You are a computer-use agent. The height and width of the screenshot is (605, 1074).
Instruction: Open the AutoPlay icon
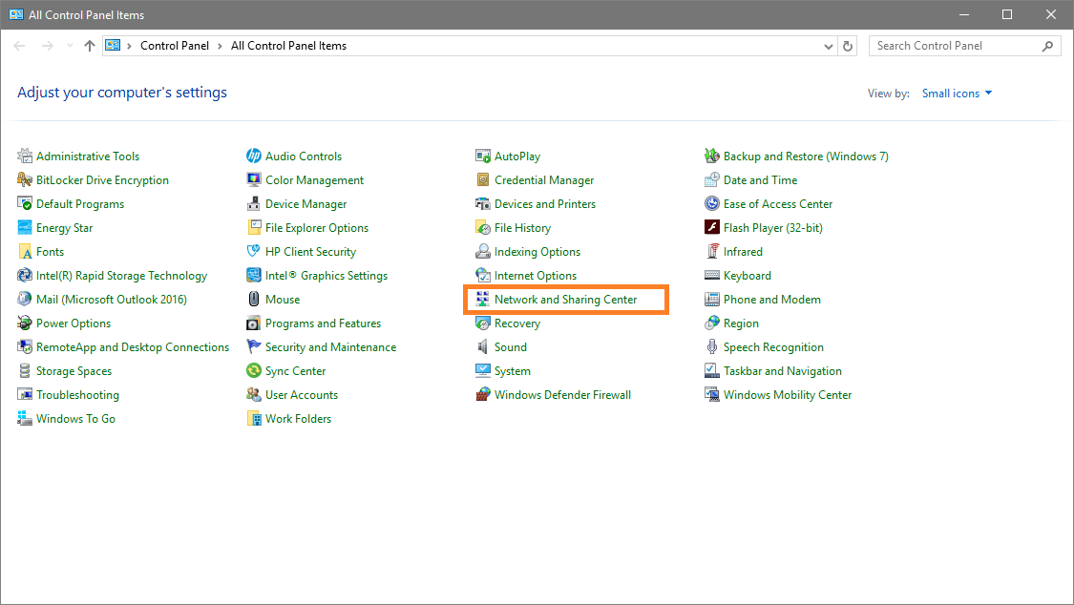[x=483, y=156]
